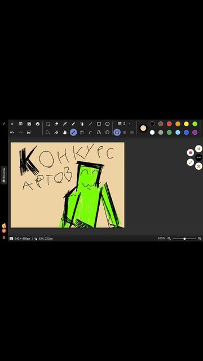Select the eyedropper color picker tool
The height and width of the screenshot is (361, 203).
(x=65, y=124)
